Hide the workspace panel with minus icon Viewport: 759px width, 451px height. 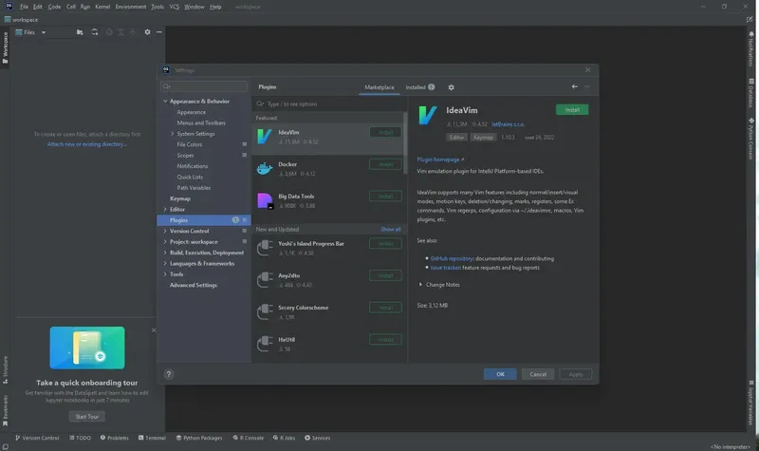click(159, 32)
